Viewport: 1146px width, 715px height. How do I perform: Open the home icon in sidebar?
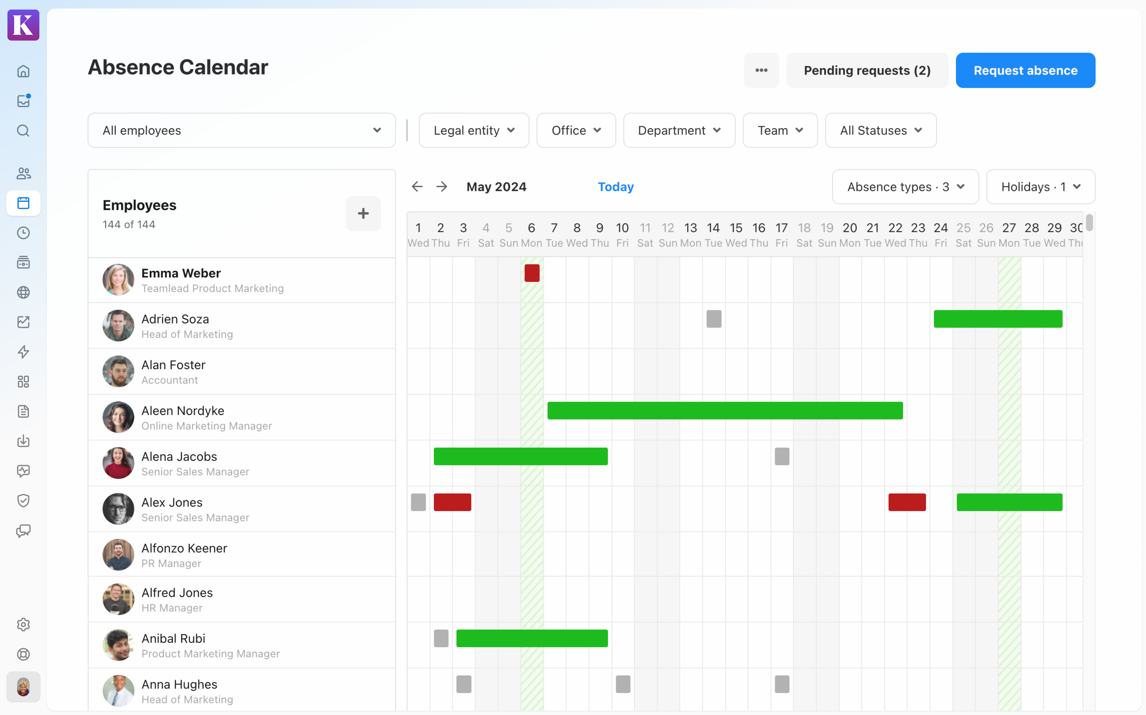click(23, 71)
